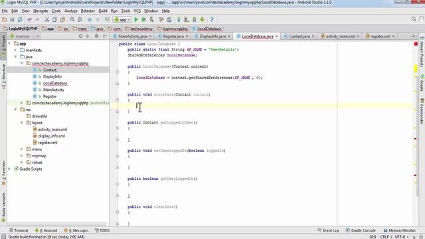Open the Build menu

pos(103,11)
